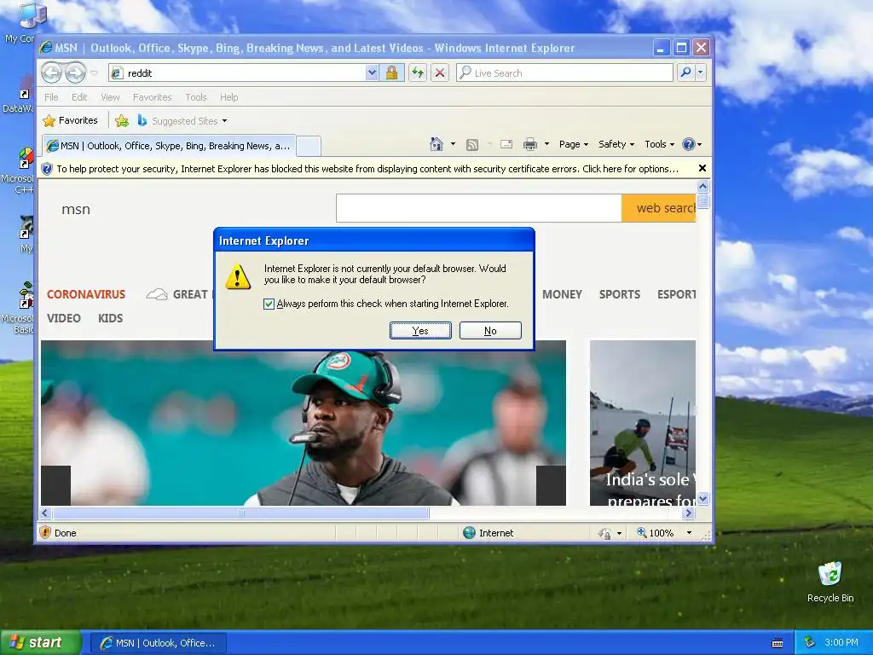Click the Internet zone globe icon
Viewport: 873px width, 655px height.
[x=470, y=533]
